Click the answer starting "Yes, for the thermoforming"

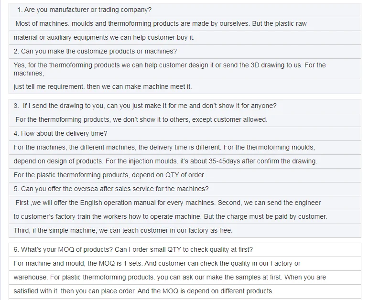(170, 69)
